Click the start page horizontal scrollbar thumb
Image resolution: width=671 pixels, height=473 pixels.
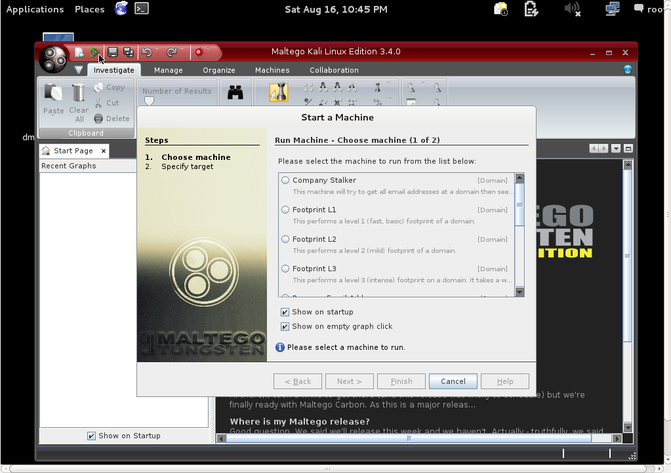[408, 438]
